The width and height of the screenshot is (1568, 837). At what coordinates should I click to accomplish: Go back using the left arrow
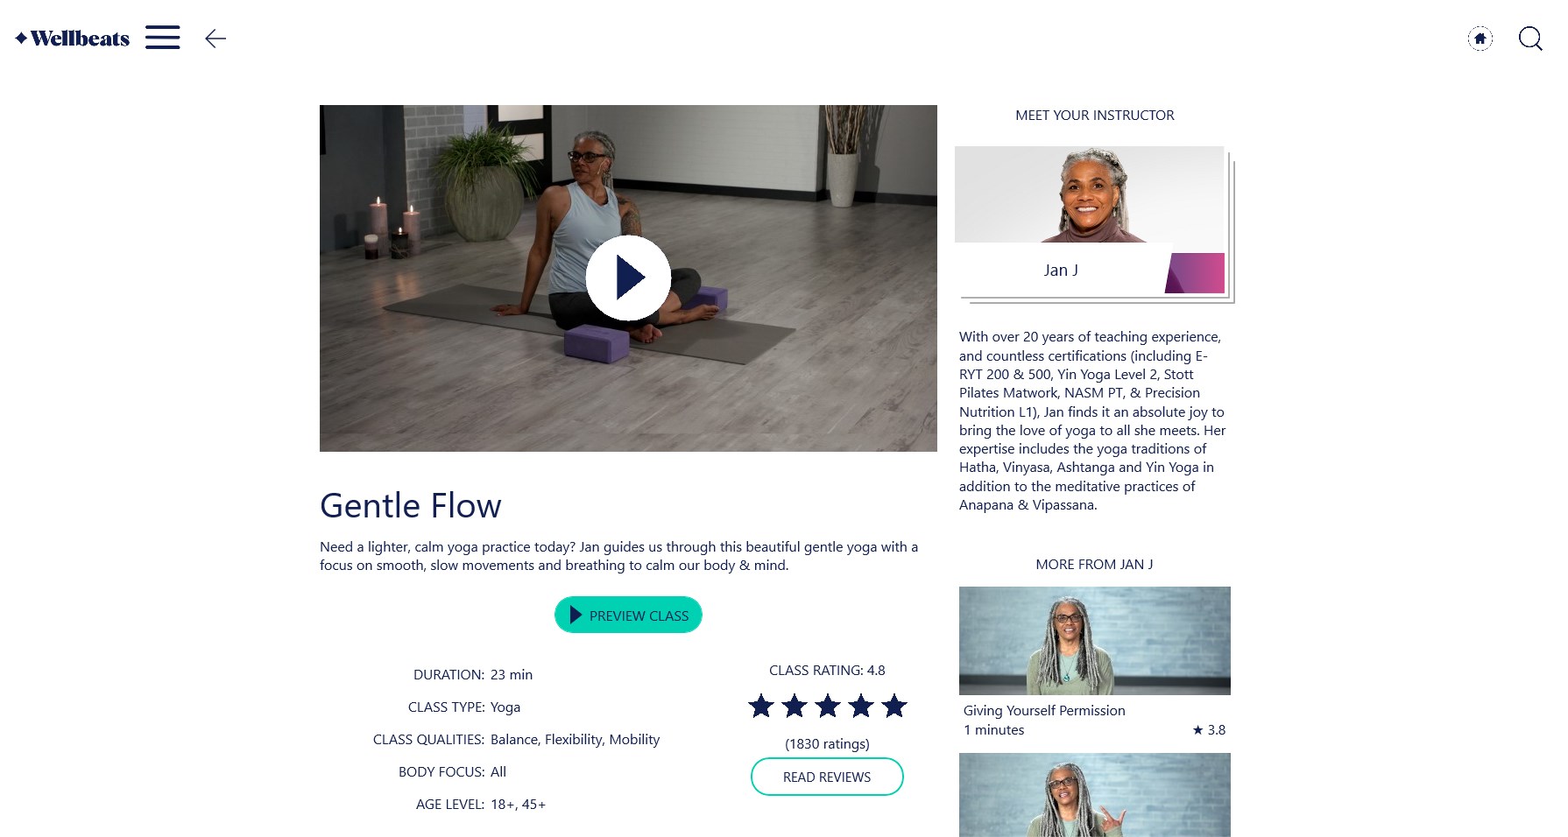(215, 38)
